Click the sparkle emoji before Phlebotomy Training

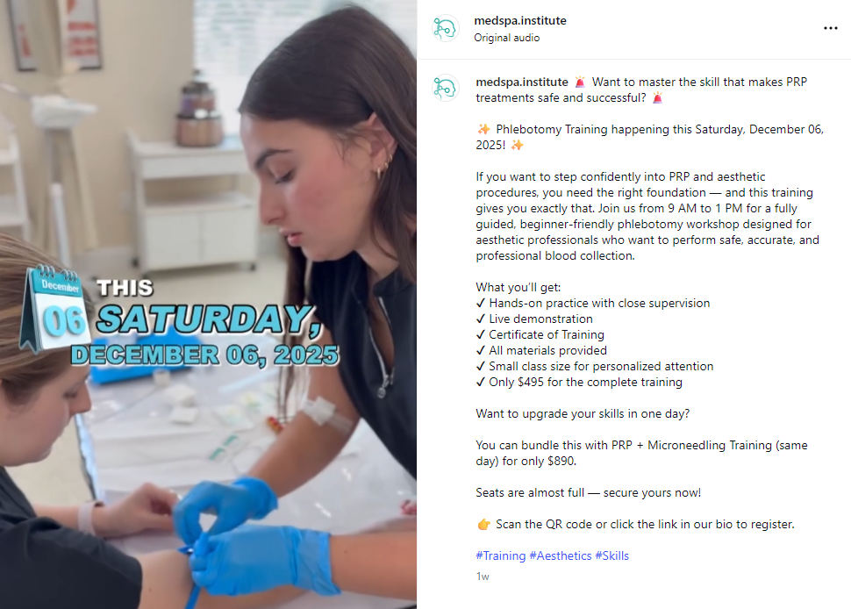click(x=483, y=129)
